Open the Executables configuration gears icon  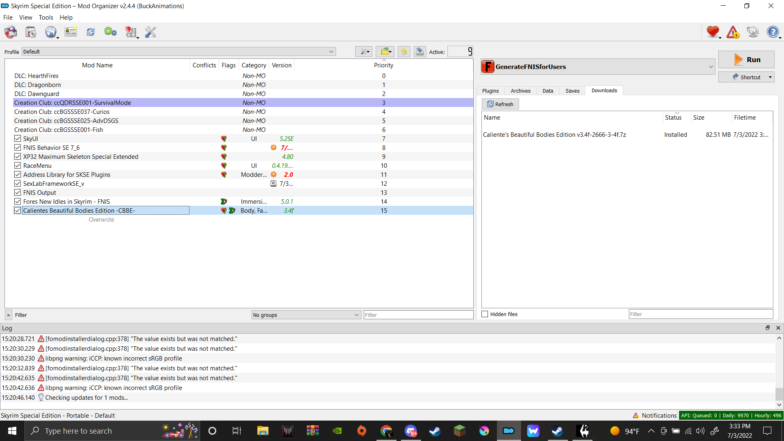[110, 32]
